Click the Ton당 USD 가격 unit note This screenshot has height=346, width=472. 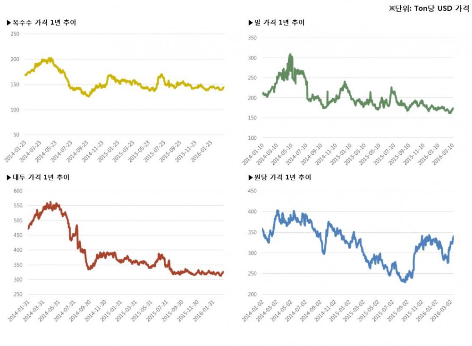pyautogui.click(x=429, y=8)
